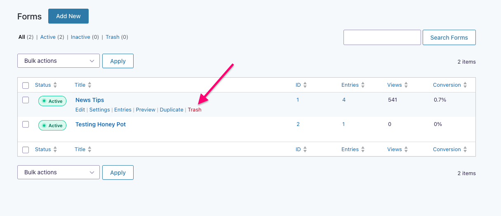This screenshot has height=216, width=501.
Task: Click the Add New form button
Action: click(x=68, y=16)
